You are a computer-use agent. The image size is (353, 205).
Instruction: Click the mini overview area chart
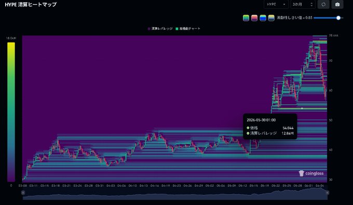175,193
